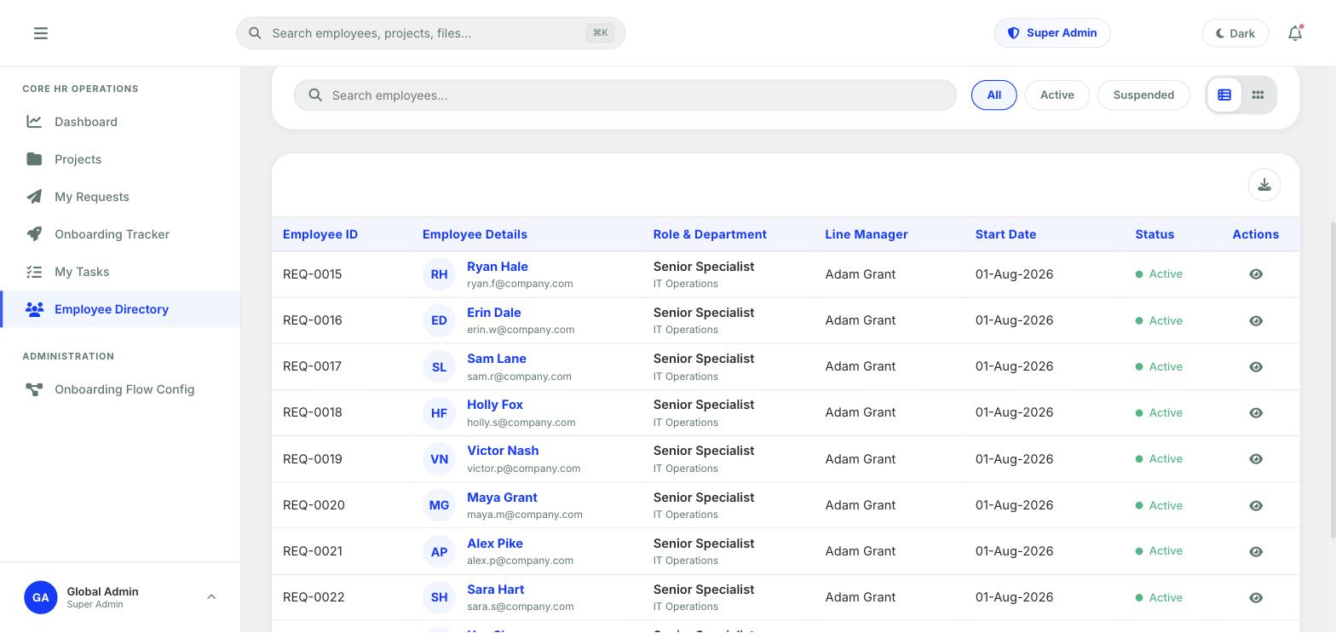Viewport: 1336px width, 633px height.
Task: Click the VN avatar for Victor Nash
Action: 439,458
